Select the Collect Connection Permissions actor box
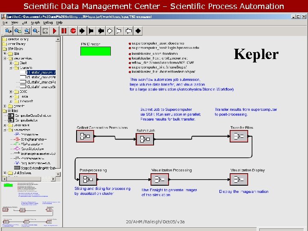The width and height of the screenshot is (308, 231). coord(85,136)
